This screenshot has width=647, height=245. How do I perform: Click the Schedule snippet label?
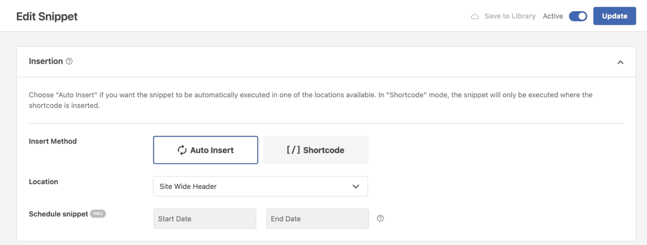[x=58, y=214]
